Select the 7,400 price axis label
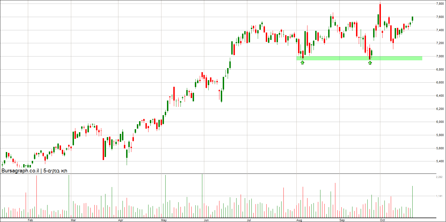The width and height of the screenshot is (446, 222). [440, 30]
